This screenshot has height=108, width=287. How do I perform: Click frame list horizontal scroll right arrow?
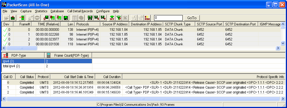pyautogui.click(x=278, y=48)
